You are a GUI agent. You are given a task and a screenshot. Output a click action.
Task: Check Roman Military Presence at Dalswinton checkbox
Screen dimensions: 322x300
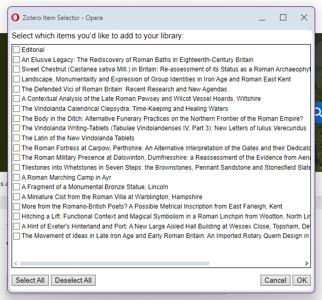click(16, 158)
